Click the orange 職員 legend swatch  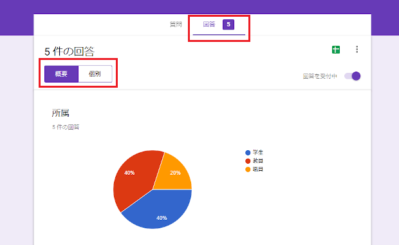pos(248,170)
